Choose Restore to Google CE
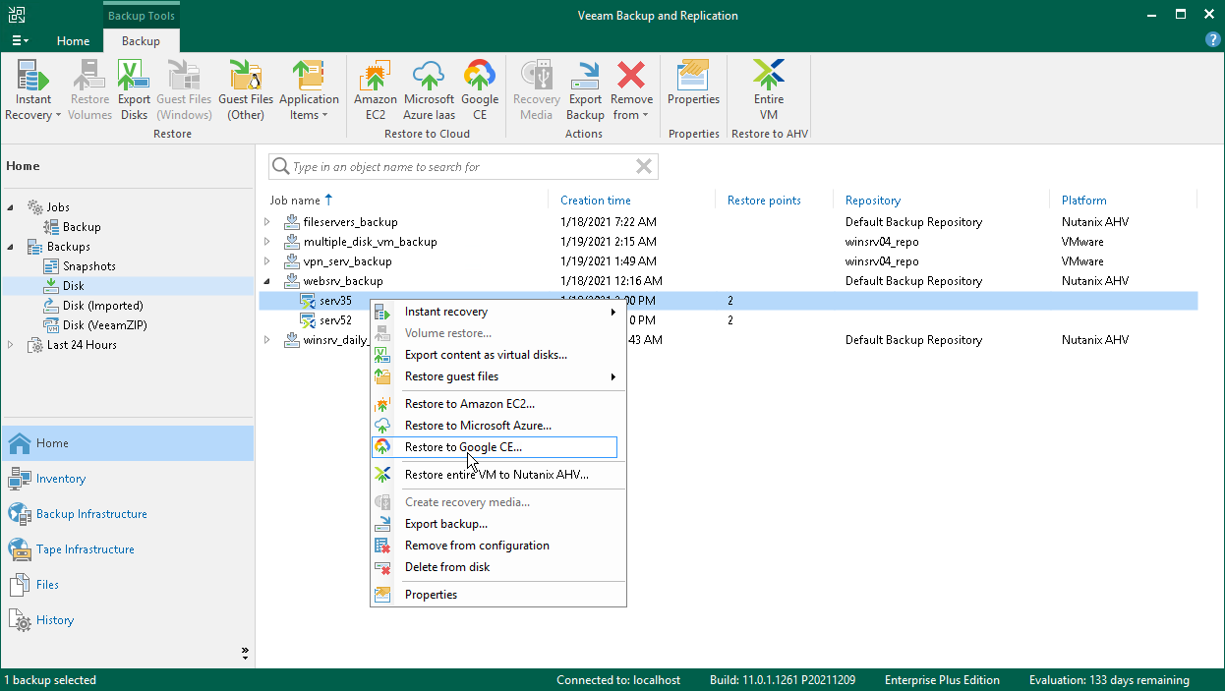Screen dimensions: 1225x691 pyautogui.click(x=495, y=447)
